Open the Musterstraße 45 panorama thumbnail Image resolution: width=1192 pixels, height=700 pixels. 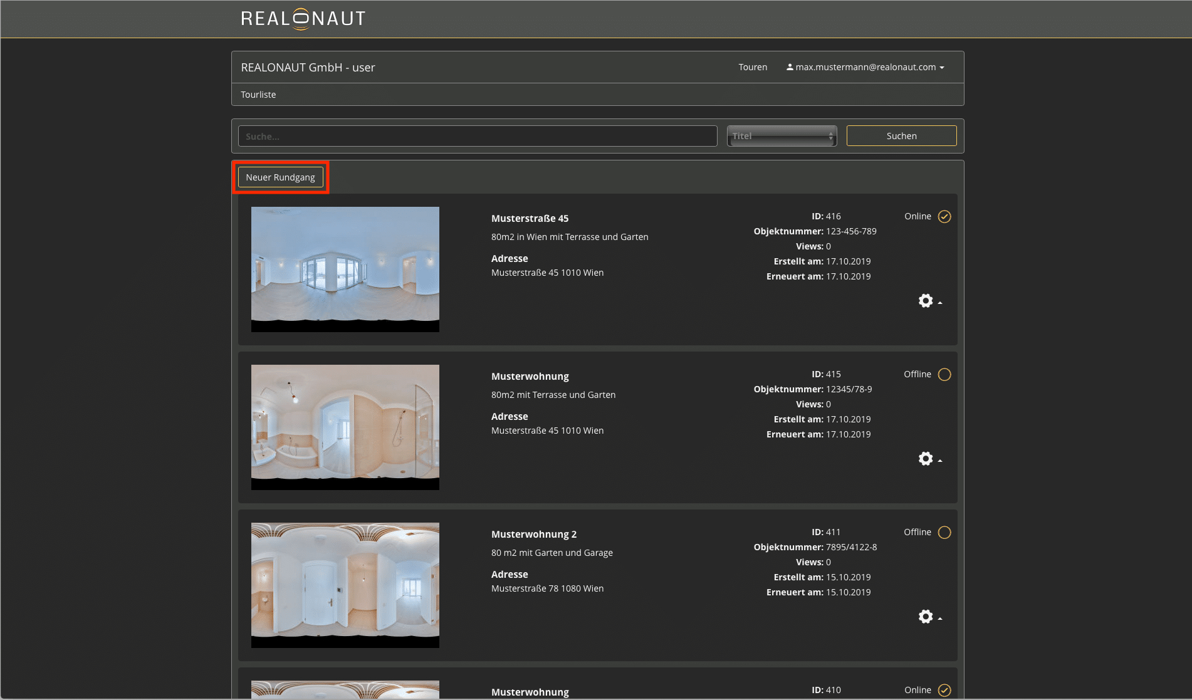pyautogui.click(x=345, y=269)
